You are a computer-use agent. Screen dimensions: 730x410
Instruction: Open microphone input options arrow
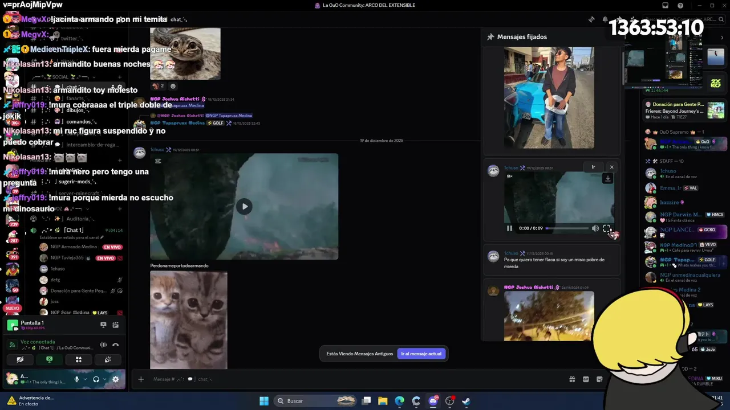point(85,379)
